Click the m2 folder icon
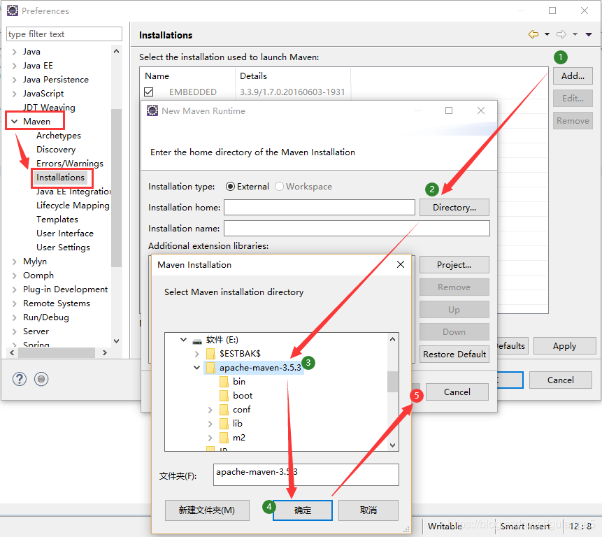Viewport: 602px width, 537px height. [x=224, y=438]
